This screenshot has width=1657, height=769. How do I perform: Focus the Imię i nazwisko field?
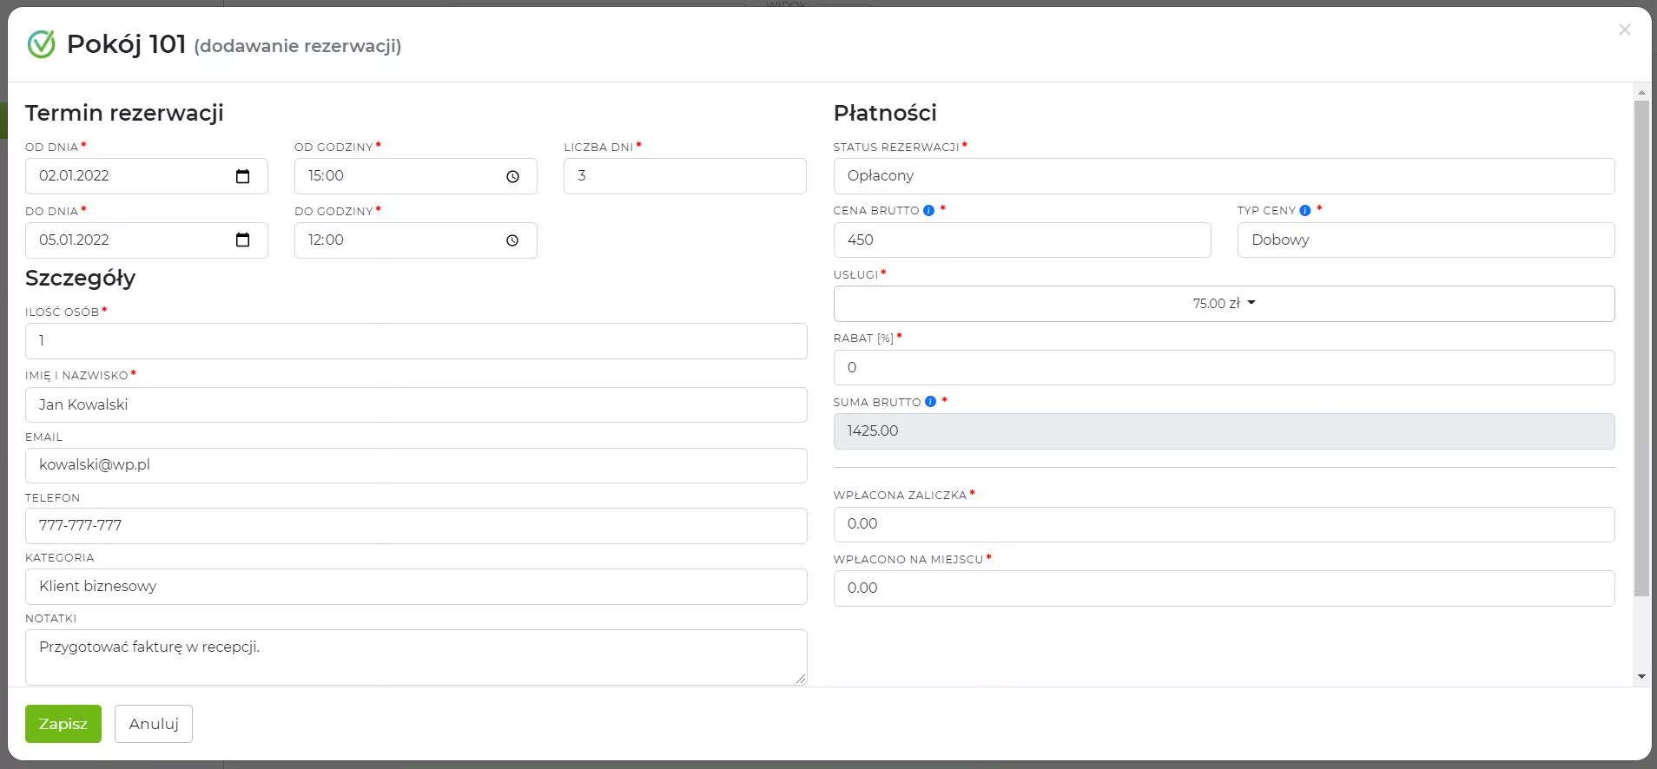tap(415, 405)
